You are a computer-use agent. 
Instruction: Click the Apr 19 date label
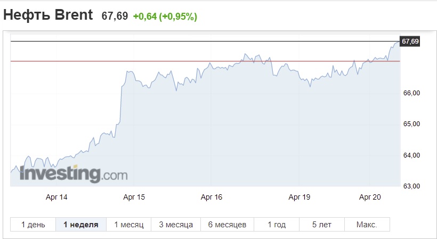(x=300, y=197)
